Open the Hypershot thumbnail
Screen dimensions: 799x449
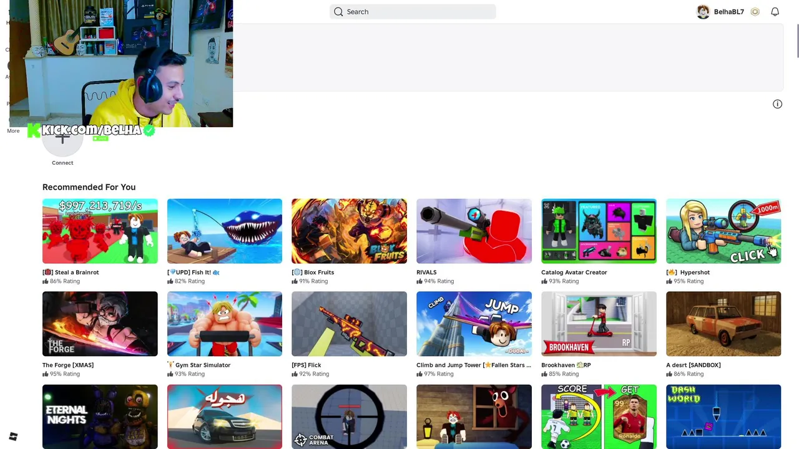(723, 231)
